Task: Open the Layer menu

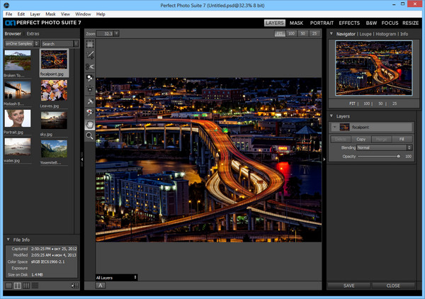Action: (35, 14)
